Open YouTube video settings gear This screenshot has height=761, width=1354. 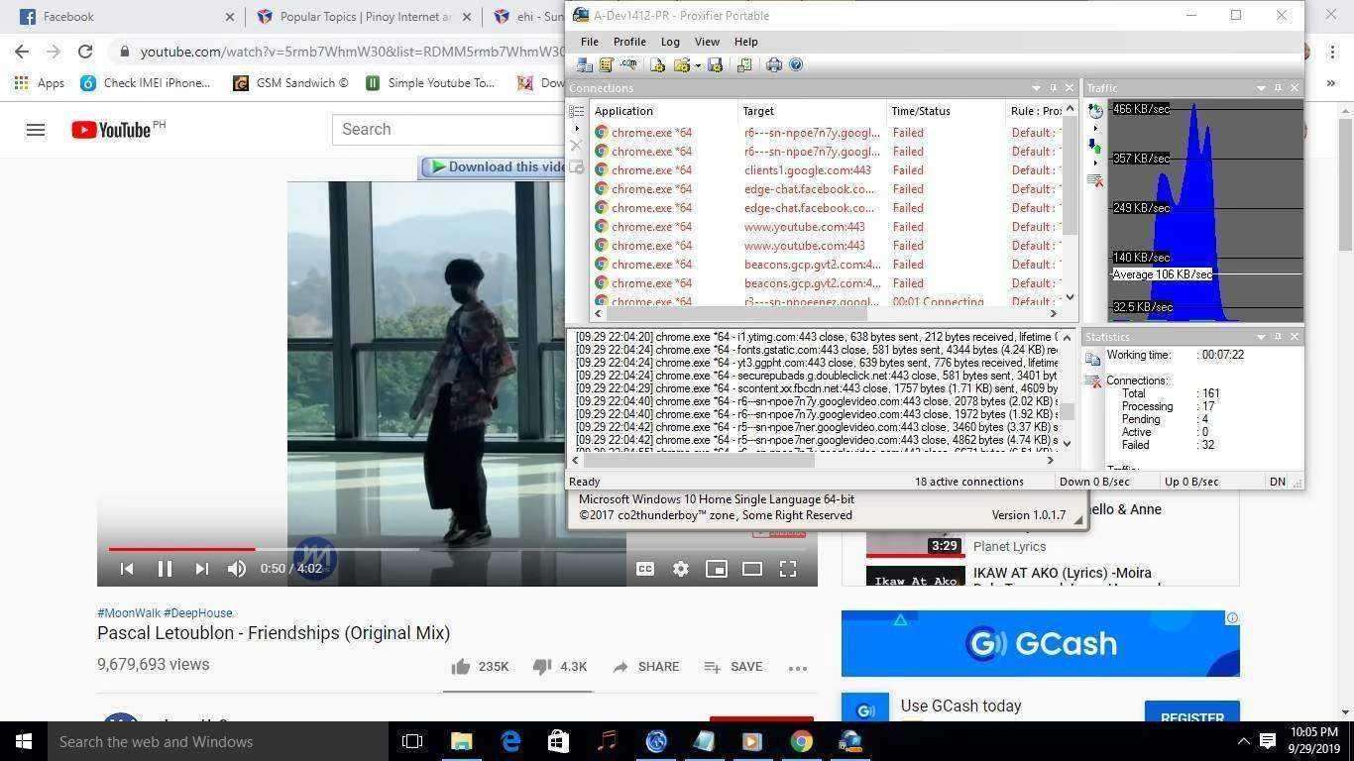tap(680, 569)
